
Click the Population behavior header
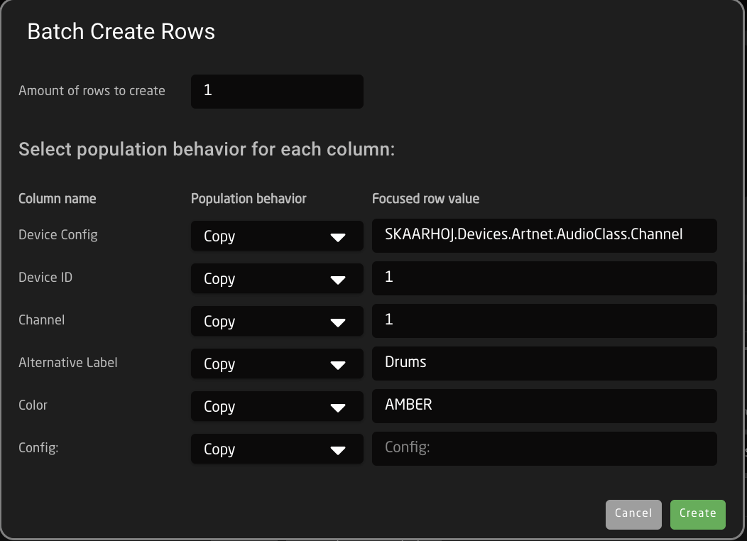pyautogui.click(x=249, y=199)
